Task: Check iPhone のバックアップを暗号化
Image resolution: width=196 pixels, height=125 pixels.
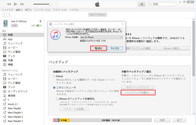Action: pos(57,99)
